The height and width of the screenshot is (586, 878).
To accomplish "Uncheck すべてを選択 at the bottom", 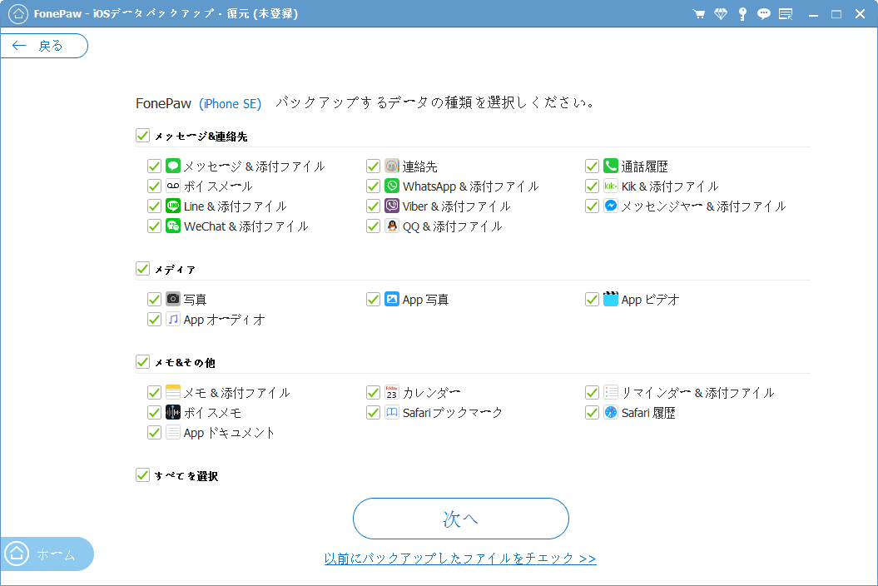I will 142,475.
